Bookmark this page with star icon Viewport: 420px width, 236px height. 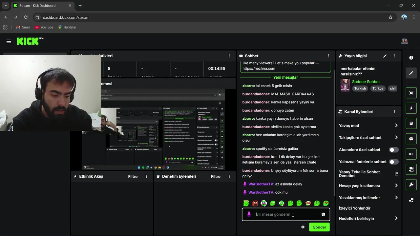click(x=390, y=17)
